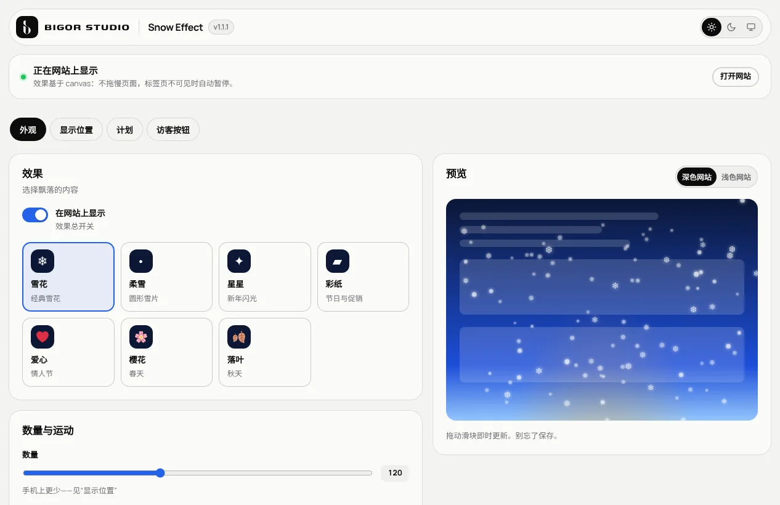Click the 经典雪花 description text

(46, 298)
